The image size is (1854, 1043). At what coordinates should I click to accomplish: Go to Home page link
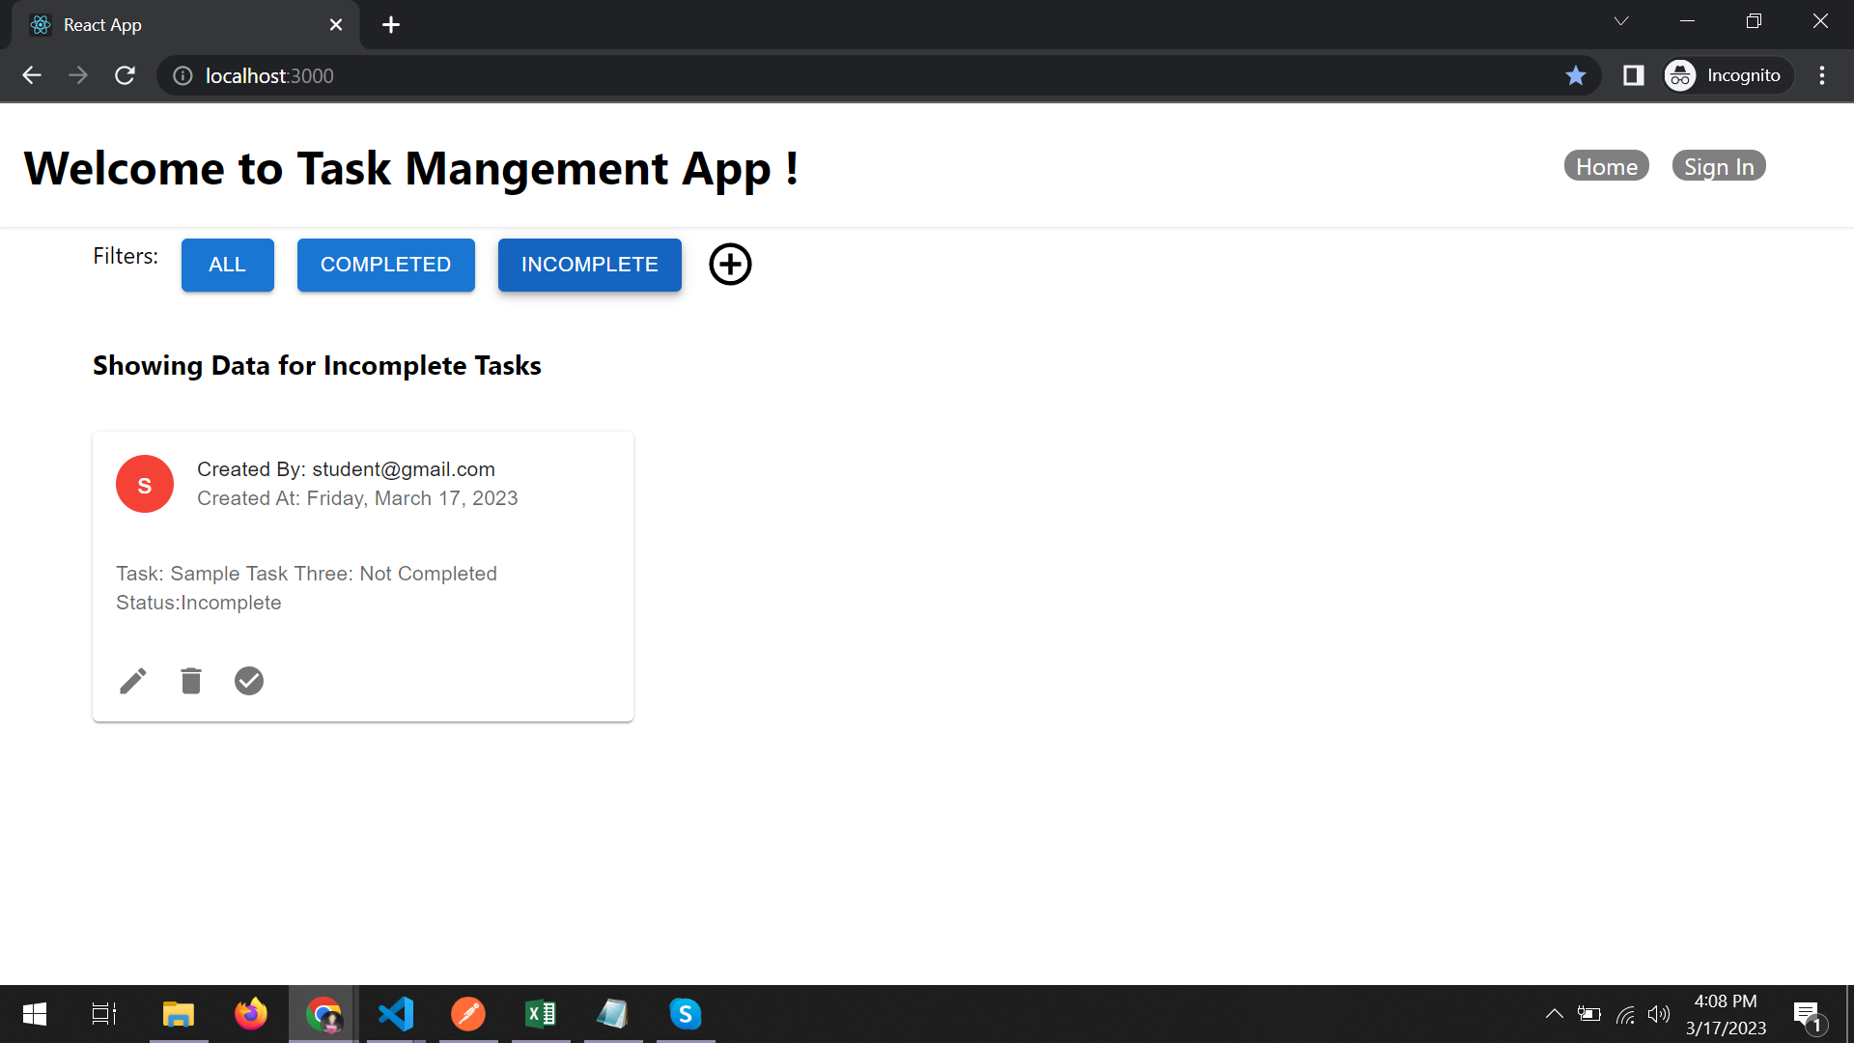tap(1607, 166)
